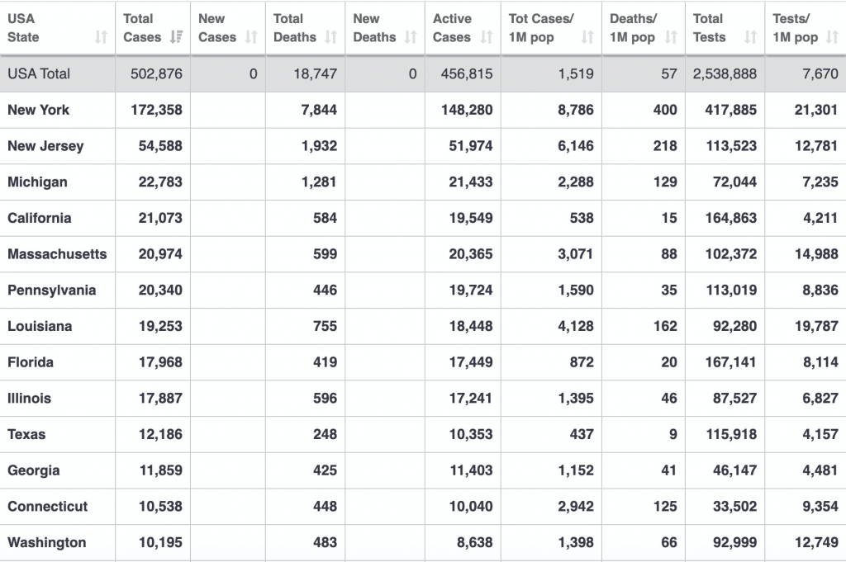Click the Total Tests sort icon
846x562 pixels.
[x=750, y=37]
